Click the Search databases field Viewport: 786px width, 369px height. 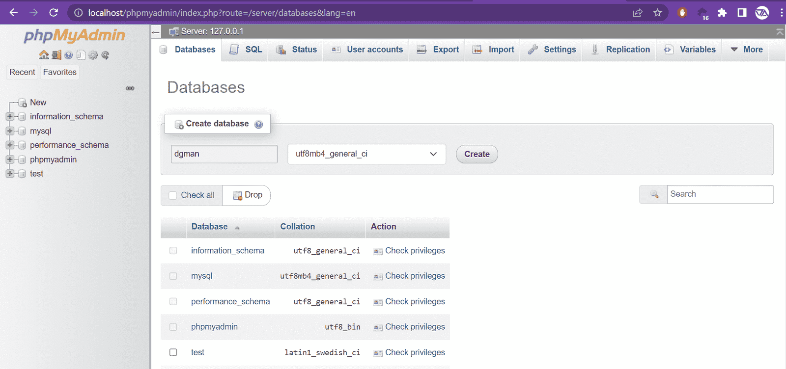[720, 194]
